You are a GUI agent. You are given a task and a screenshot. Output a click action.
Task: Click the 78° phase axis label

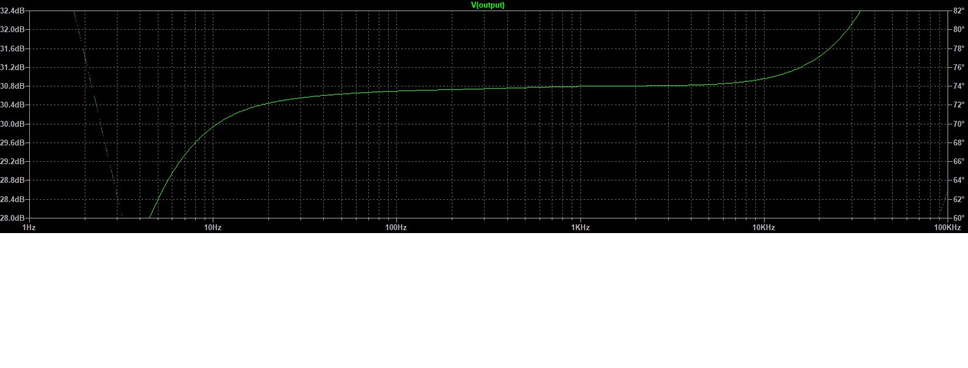pos(959,48)
